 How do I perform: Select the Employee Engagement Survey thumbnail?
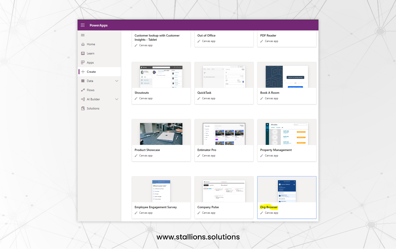161,191
